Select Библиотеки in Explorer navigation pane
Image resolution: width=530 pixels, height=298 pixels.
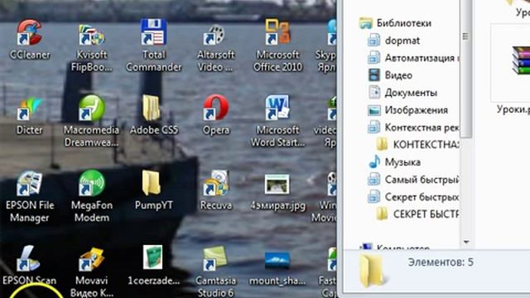pyautogui.click(x=396, y=23)
